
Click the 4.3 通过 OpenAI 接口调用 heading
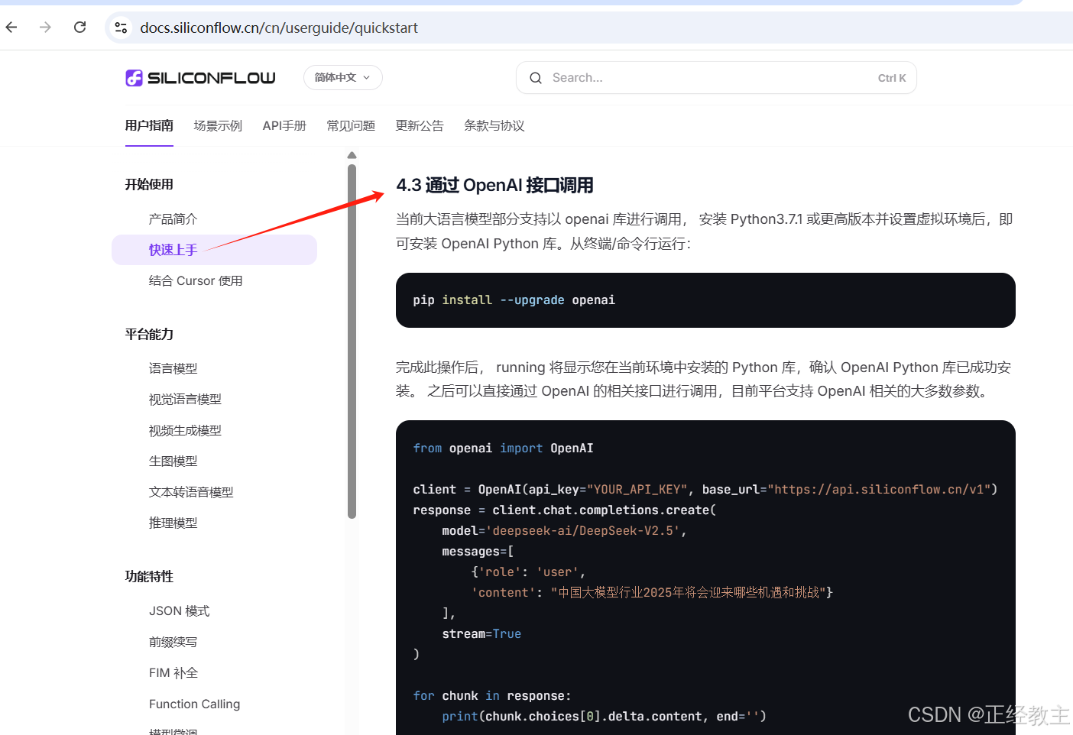click(x=494, y=186)
